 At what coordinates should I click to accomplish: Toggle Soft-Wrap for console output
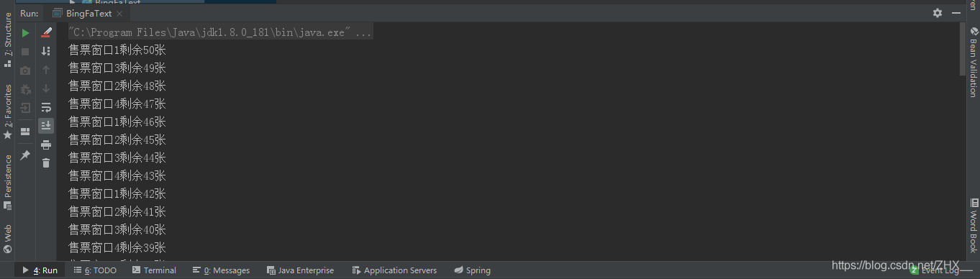point(46,108)
